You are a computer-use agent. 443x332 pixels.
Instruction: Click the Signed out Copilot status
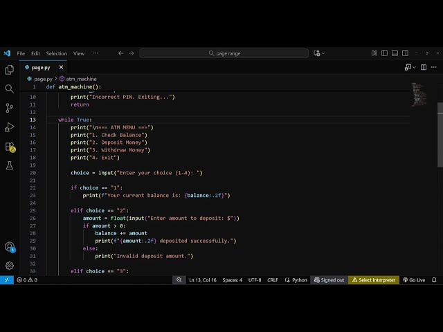329,279
